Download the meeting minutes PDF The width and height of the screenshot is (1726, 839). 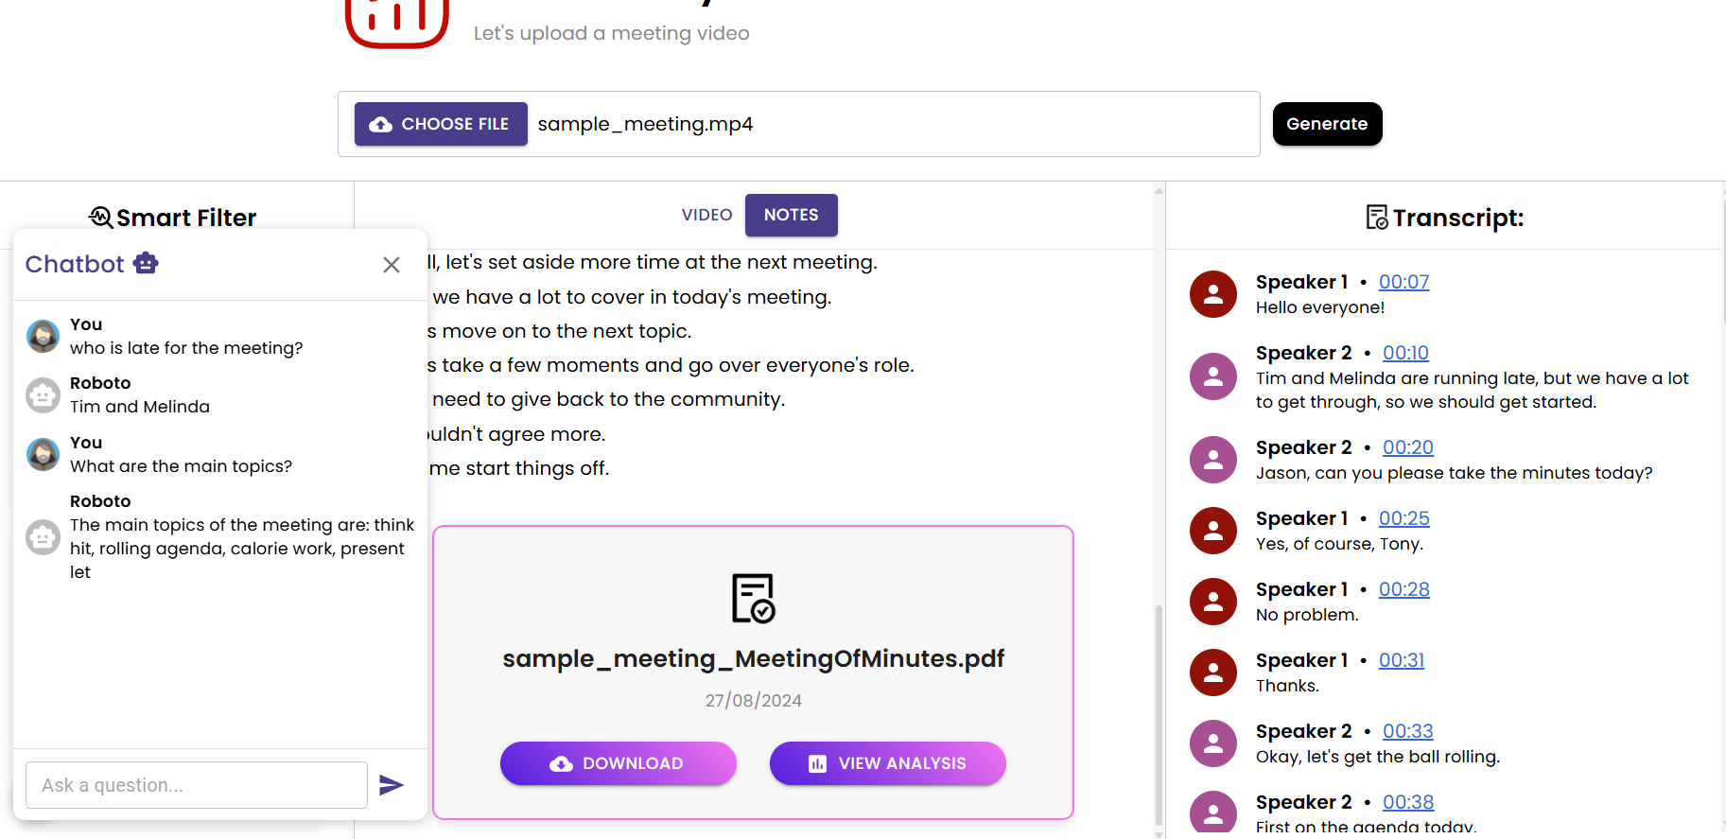(618, 763)
